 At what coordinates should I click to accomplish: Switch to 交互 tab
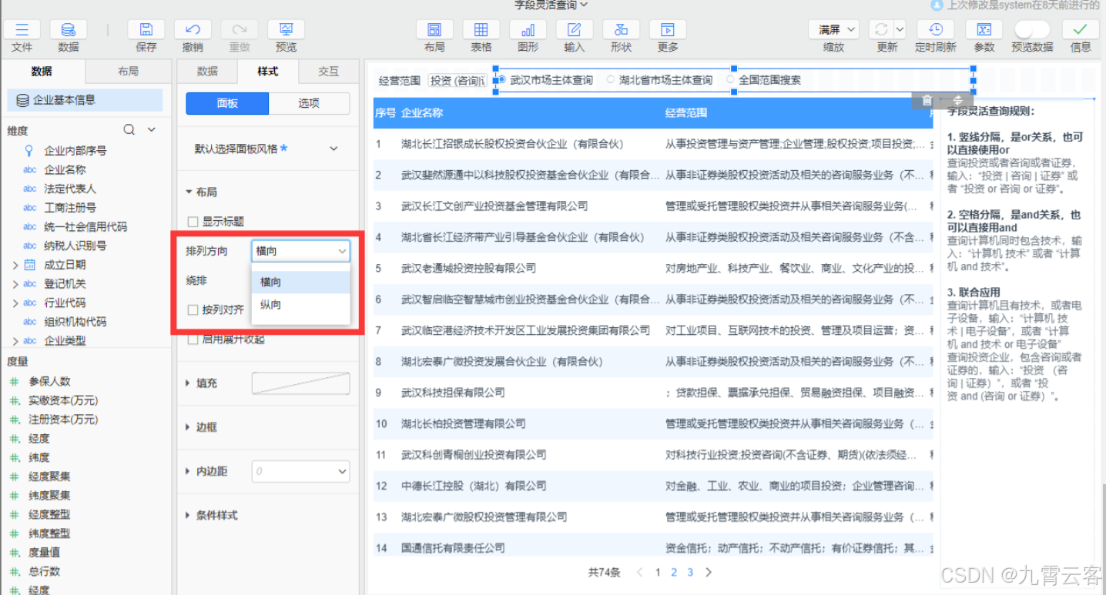click(329, 72)
